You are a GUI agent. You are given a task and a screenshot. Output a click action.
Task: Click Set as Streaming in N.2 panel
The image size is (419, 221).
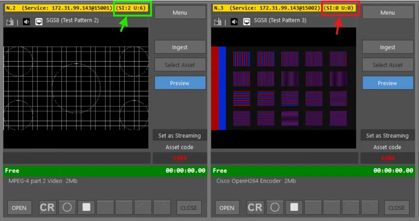(180, 136)
